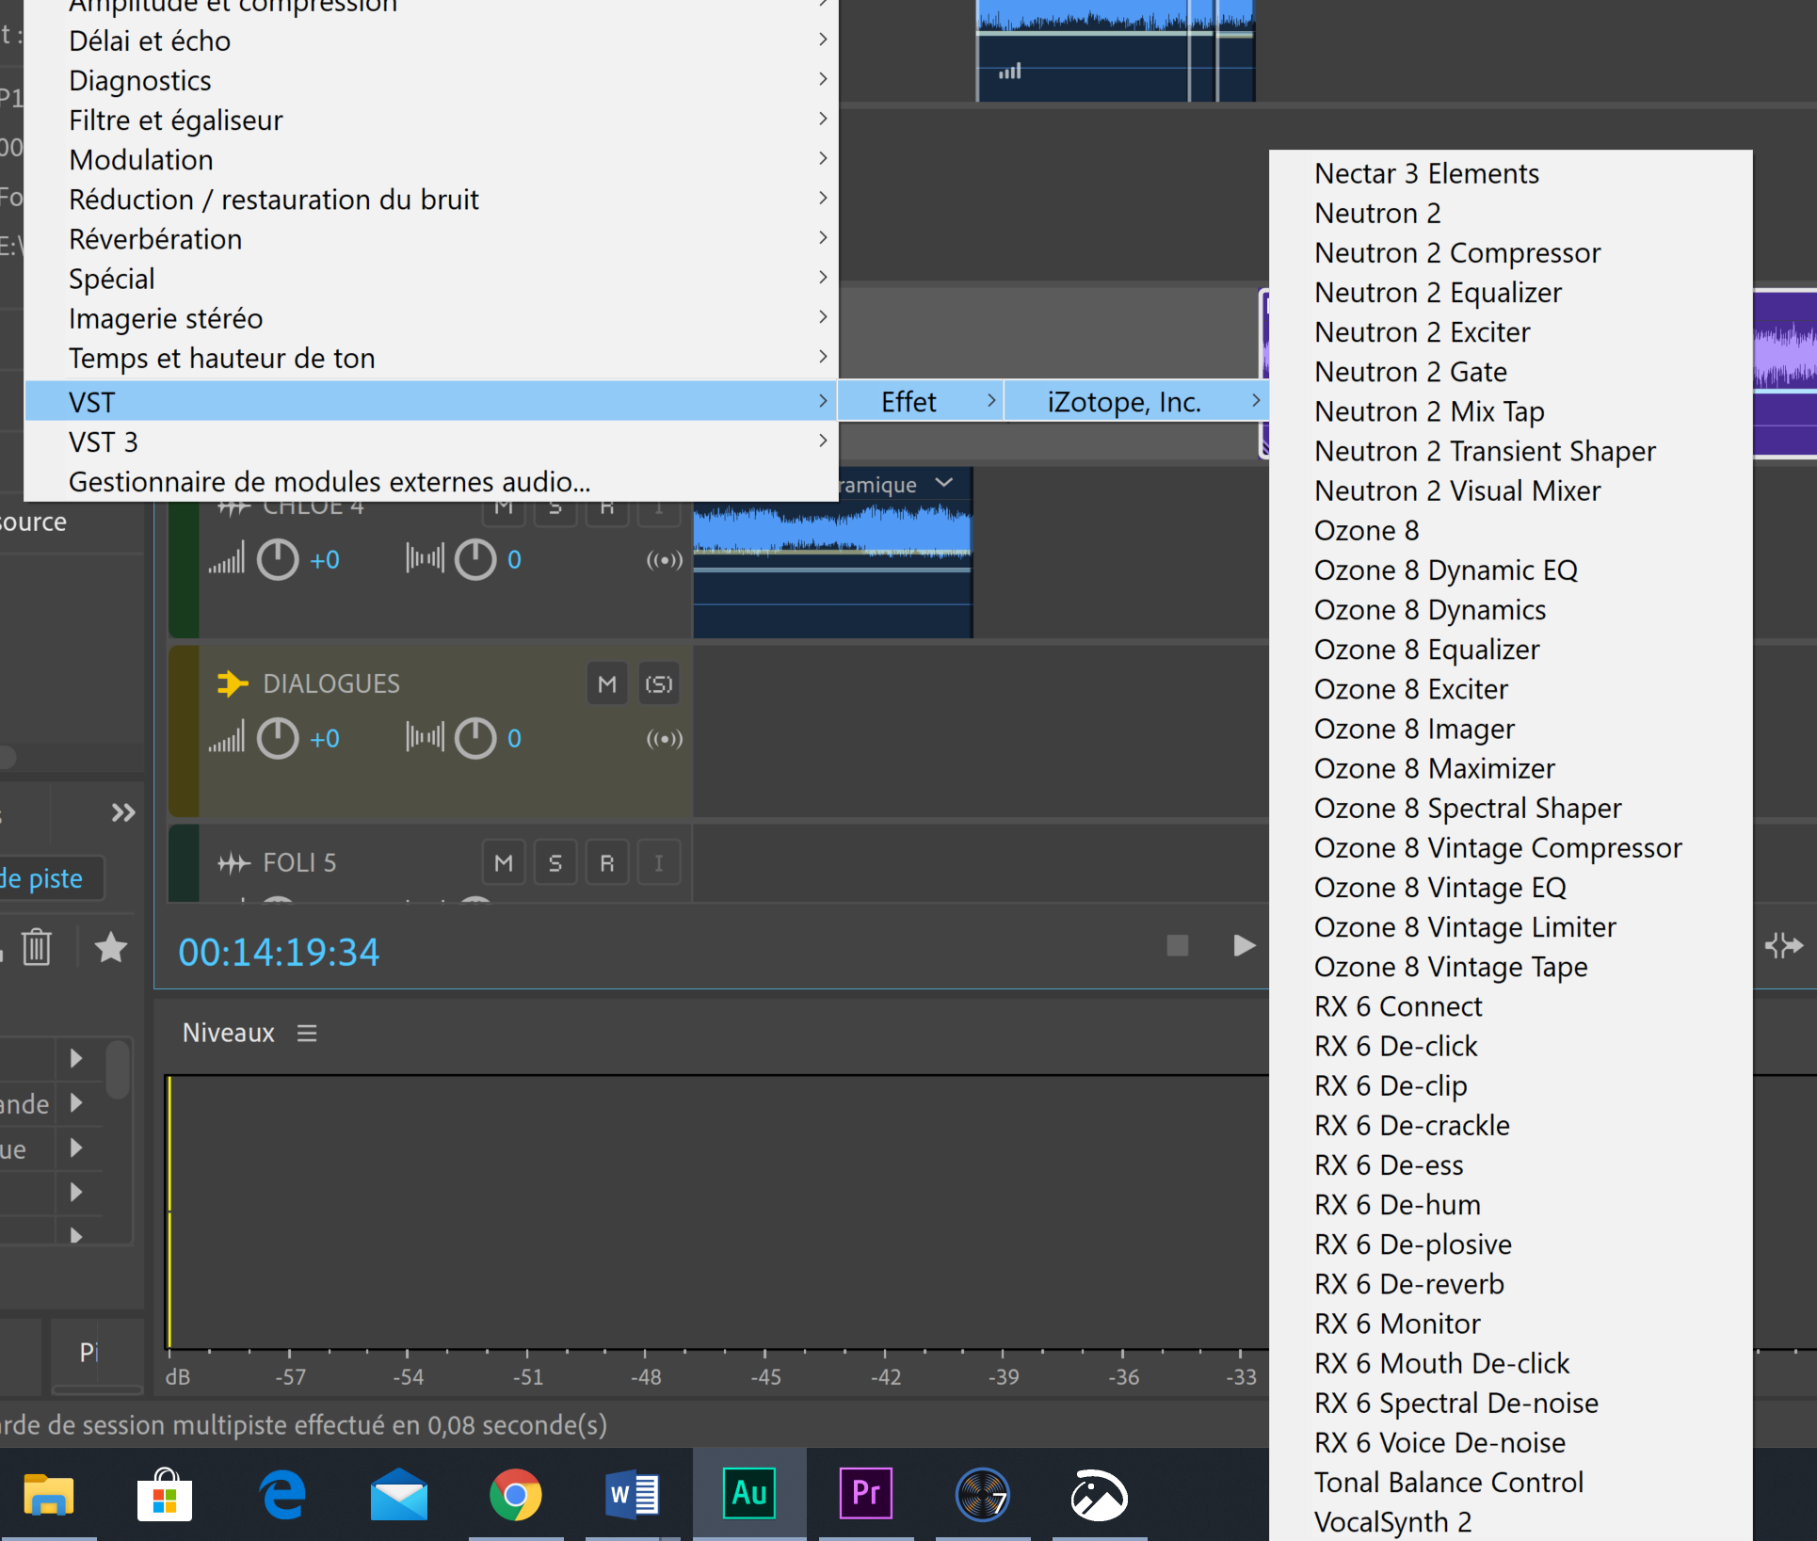
Task: Click the star favorites icon
Action: coord(111,947)
